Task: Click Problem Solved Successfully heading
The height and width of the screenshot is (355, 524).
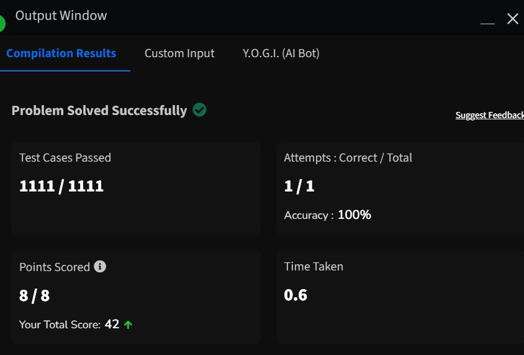Action: pyautogui.click(x=99, y=111)
